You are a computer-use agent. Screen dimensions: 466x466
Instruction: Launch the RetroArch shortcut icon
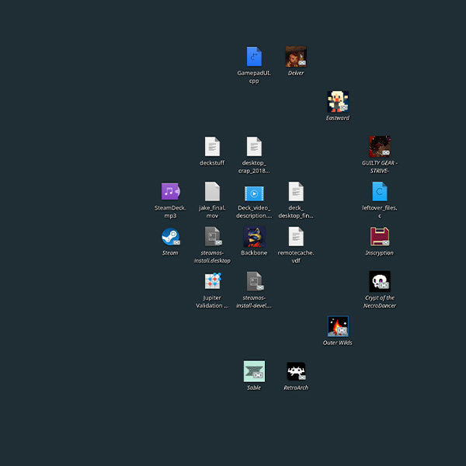(x=296, y=371)
